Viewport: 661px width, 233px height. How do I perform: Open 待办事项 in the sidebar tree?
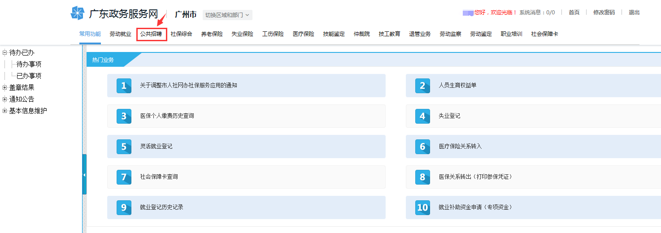click(29, 64)
